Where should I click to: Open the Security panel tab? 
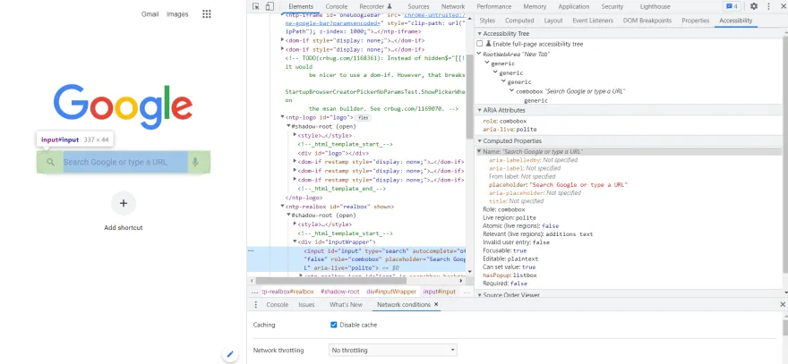click(612, 6)
